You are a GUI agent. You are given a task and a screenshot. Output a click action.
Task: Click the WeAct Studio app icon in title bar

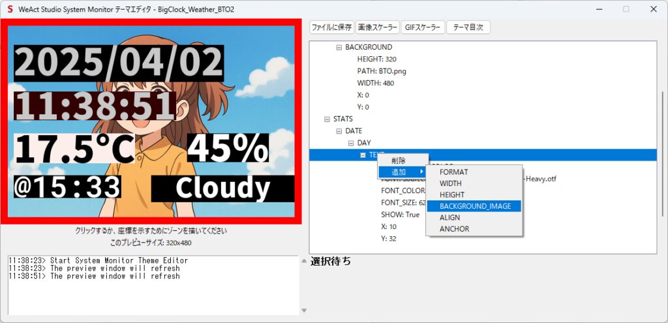tap(10, 9)
